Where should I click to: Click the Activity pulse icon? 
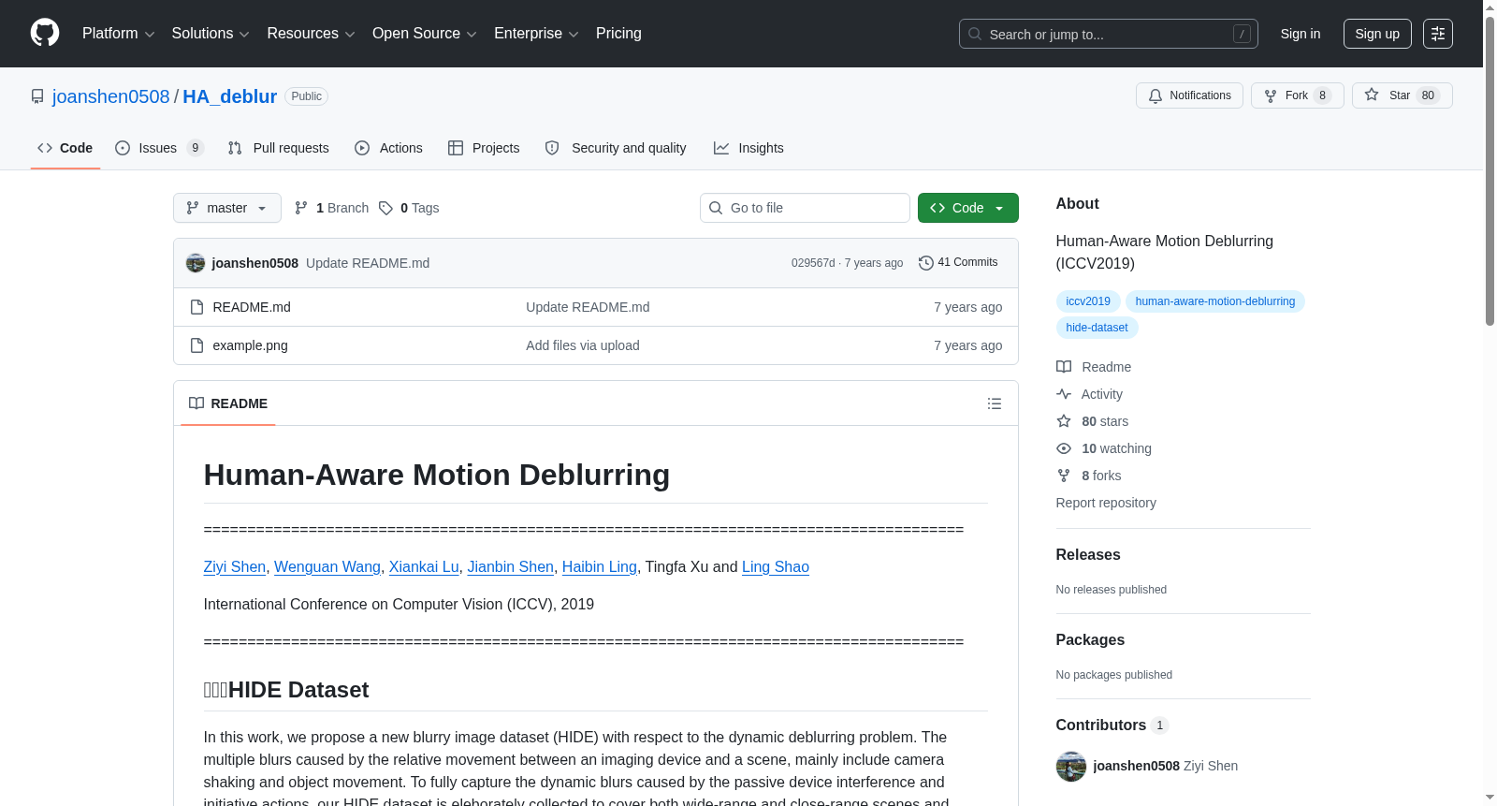point(1064,394)
